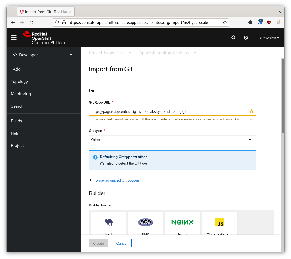Viewport: 291px width, 259px height.
Task: Select the PHP builder image
Action: tap(145, 223)
